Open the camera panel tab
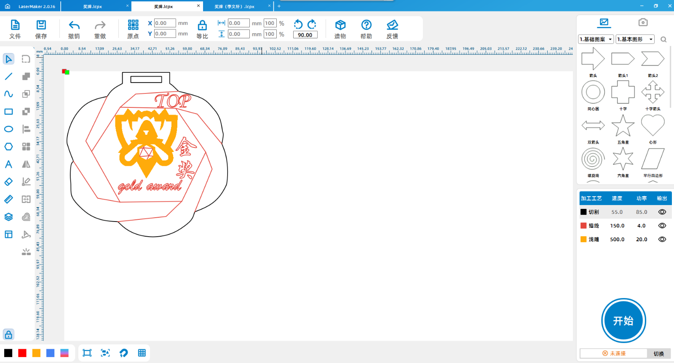Image resolution: width=674 pixels, height=363 pixels. pyautogui.click(x=642, y=22)
